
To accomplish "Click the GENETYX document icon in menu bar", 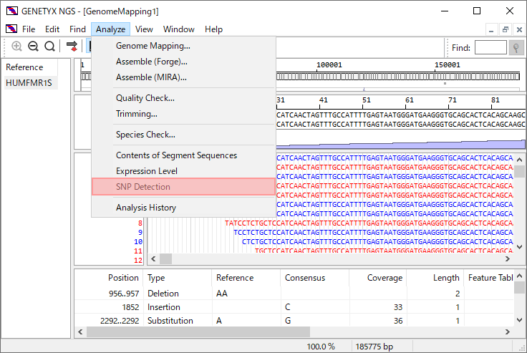I will [x=11, y=29].
